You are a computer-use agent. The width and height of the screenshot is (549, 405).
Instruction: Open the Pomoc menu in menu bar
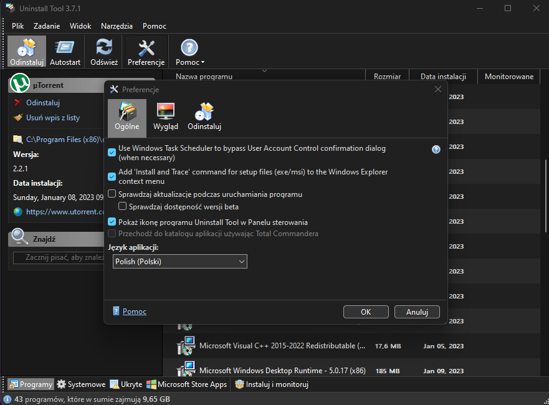tap(155, 26)
